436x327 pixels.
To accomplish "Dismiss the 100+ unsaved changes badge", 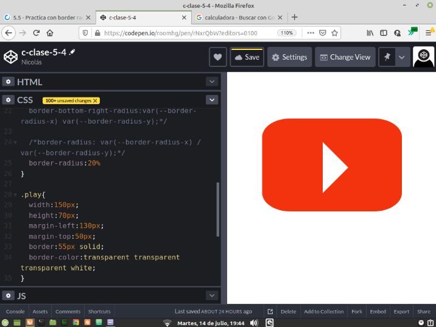I will coord(95,100).
